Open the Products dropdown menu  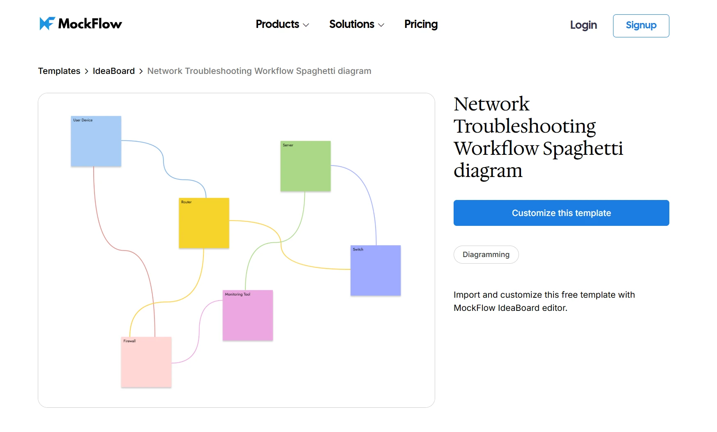(282, 24)
